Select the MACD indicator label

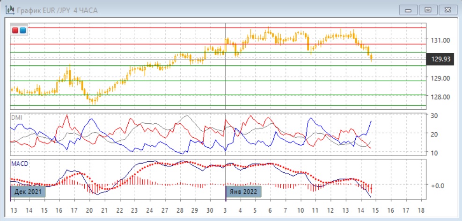point(19,164)
